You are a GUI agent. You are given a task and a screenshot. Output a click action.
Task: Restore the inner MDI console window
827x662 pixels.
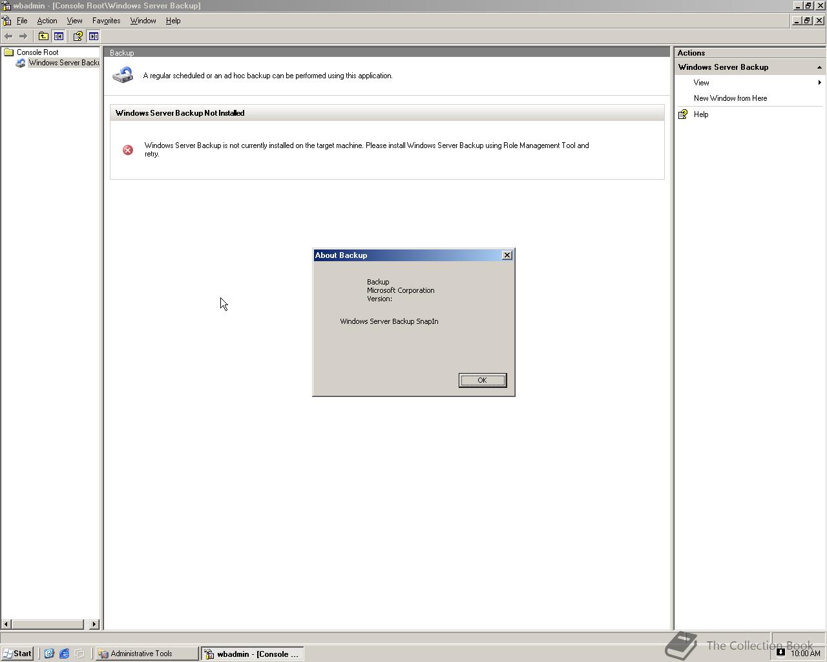(x=807, y=21)
